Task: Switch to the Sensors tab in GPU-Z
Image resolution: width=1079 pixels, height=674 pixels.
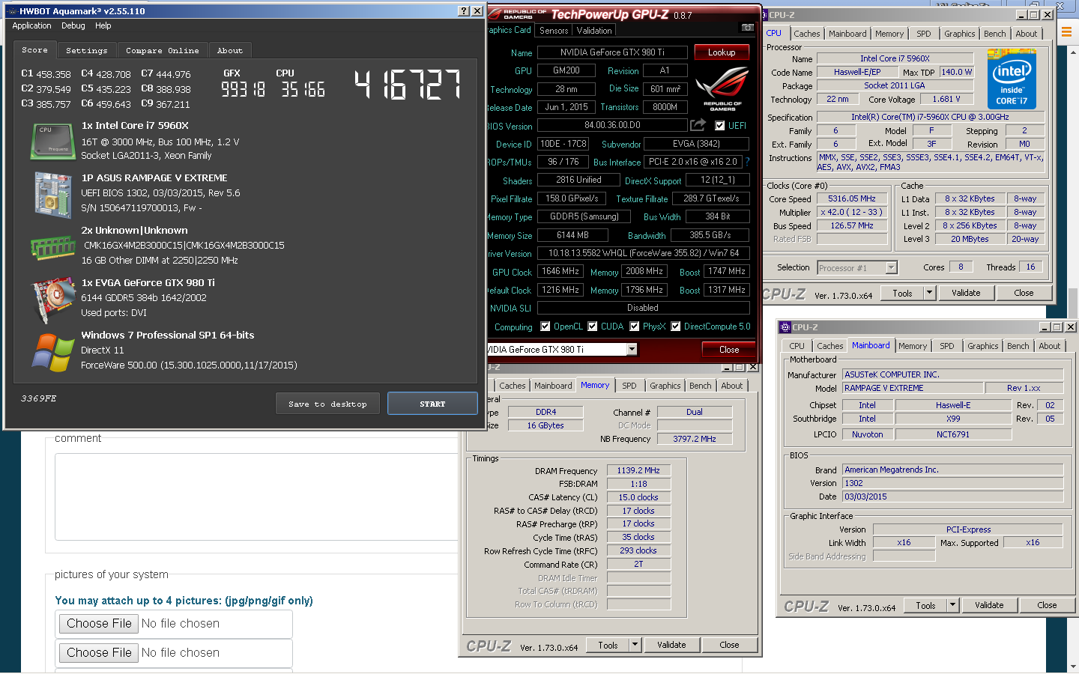Action: [x=554, y=31]
